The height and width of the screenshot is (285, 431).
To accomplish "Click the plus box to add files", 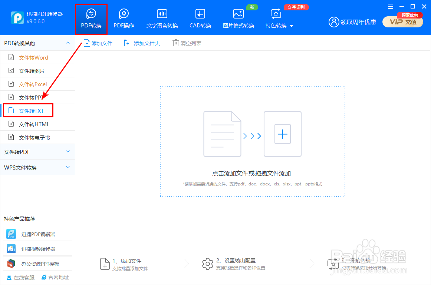I will tap(283, 134).
